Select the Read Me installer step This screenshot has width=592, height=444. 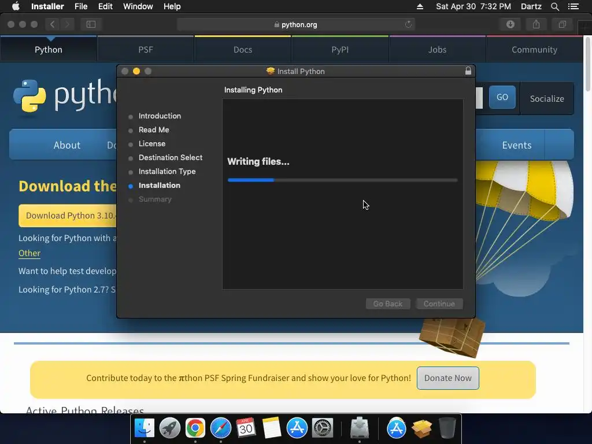tap(154, 130)
